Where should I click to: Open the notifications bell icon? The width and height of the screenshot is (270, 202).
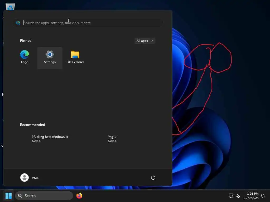(x=263, y=196)
